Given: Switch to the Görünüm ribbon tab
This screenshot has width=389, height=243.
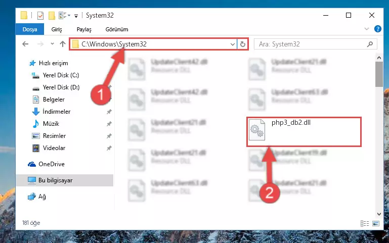Looking at the screenshot, I should point(117,29).
